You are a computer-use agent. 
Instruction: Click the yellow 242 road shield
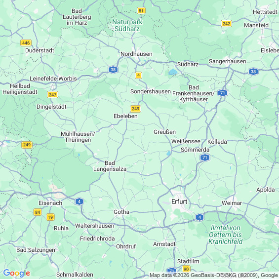[226, 24]
